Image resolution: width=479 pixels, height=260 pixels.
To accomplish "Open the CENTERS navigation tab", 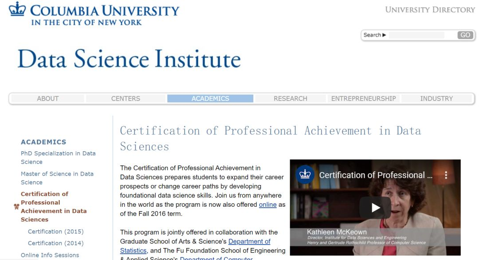I will tap(126, 98).
